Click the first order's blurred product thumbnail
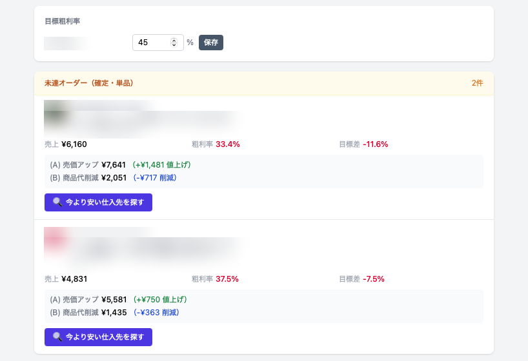 click(x=56, y=114)
